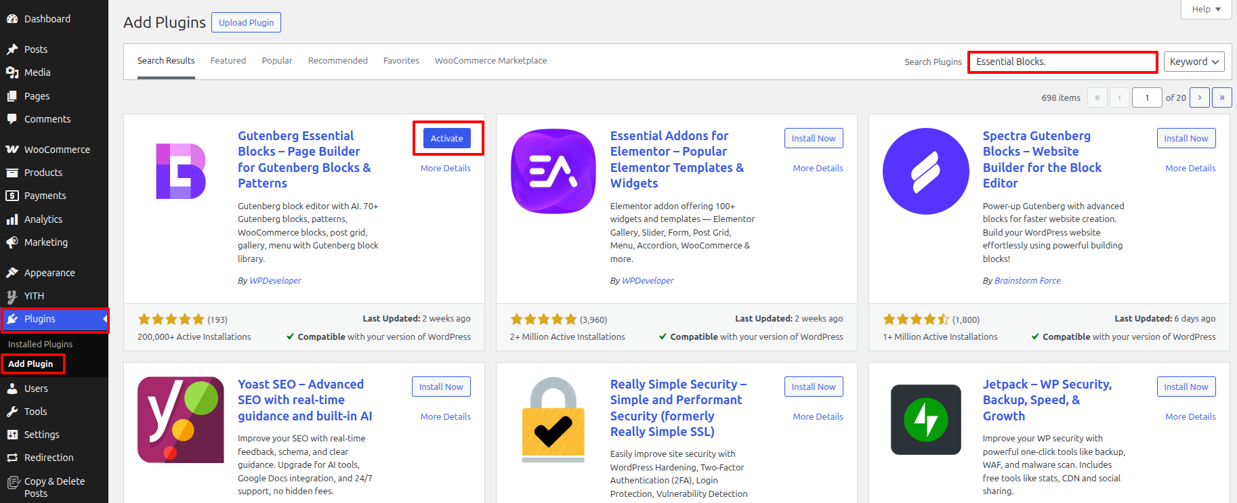Click the Yoast SEO plugin logo
This screenshot has height=503, width=1237.
(x=181, y=420)
